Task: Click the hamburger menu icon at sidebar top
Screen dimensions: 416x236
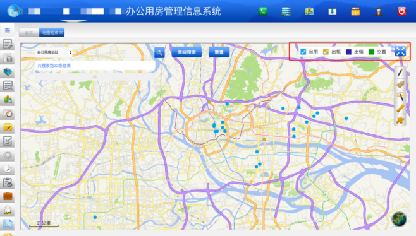Action: (8, 30)
